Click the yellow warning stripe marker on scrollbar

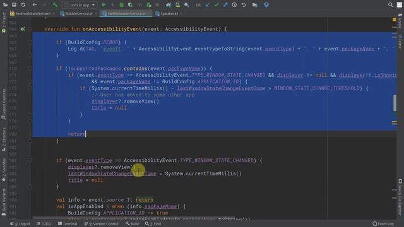click(x=394, y=123)
